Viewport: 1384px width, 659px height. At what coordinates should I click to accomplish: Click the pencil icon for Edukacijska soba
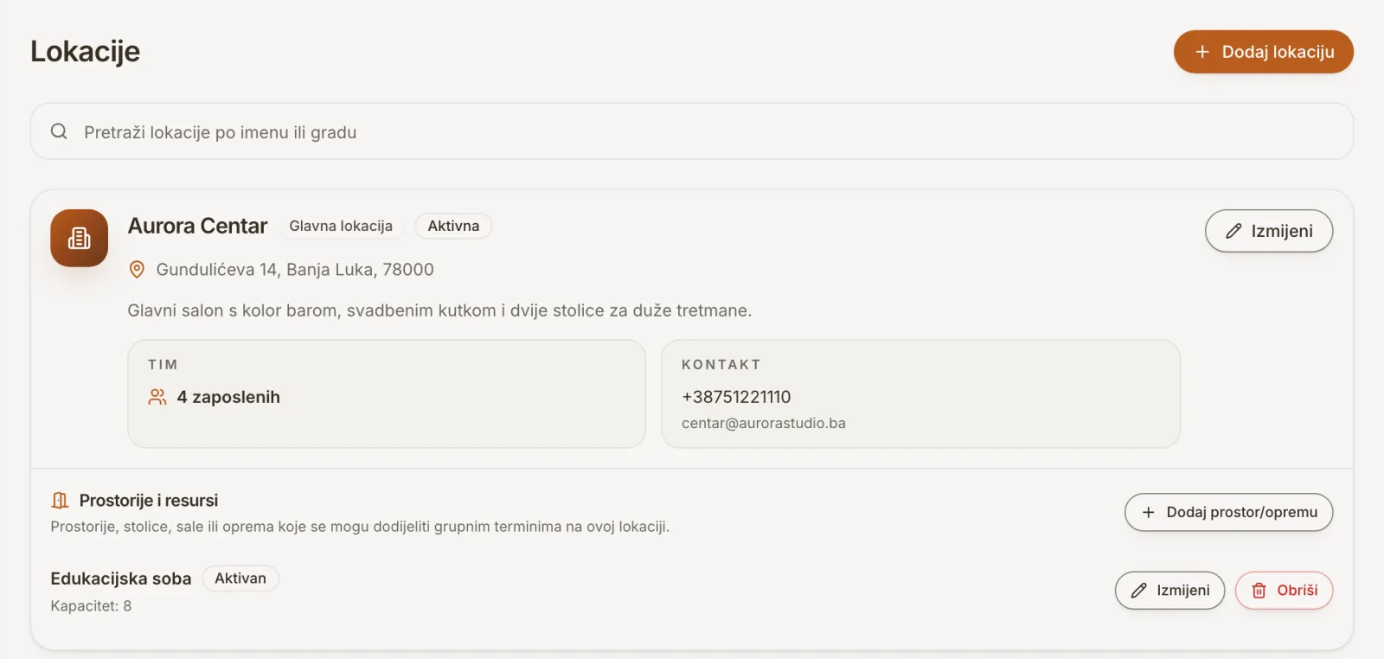1139,590
